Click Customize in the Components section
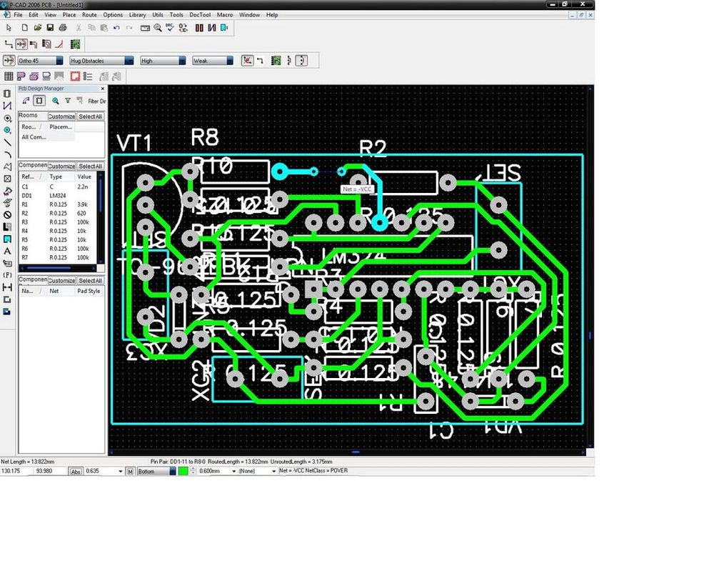714x571 pixels. pos(61,166)
